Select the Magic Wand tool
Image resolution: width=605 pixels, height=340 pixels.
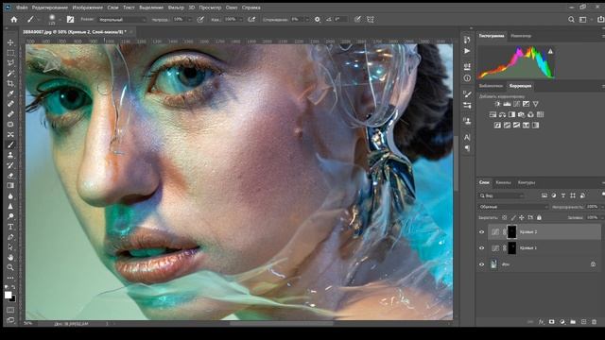[10, 74]
